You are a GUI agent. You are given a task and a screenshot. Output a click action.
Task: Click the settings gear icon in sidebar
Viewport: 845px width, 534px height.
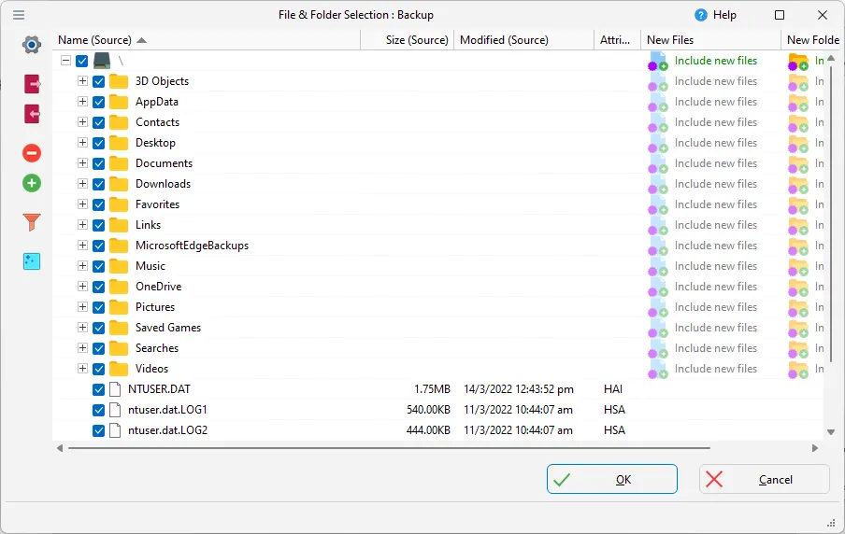32,44
